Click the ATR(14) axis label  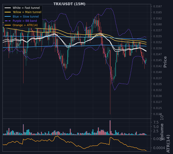pos(168,144)
